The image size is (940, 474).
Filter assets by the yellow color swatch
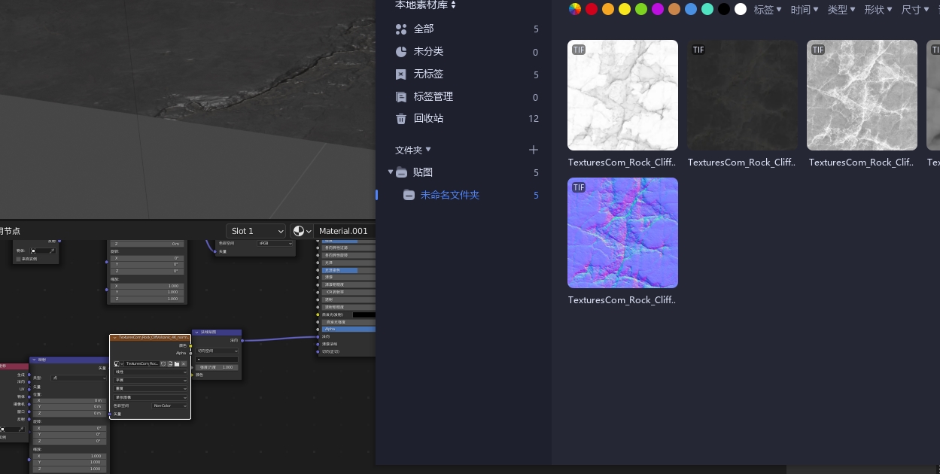tap(625, 9)
